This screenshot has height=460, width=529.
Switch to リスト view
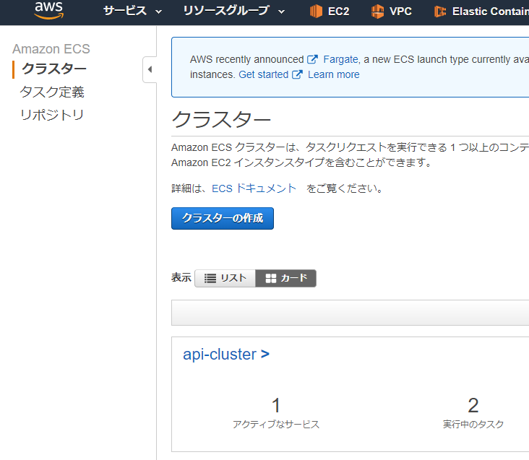tap(225, 278)
